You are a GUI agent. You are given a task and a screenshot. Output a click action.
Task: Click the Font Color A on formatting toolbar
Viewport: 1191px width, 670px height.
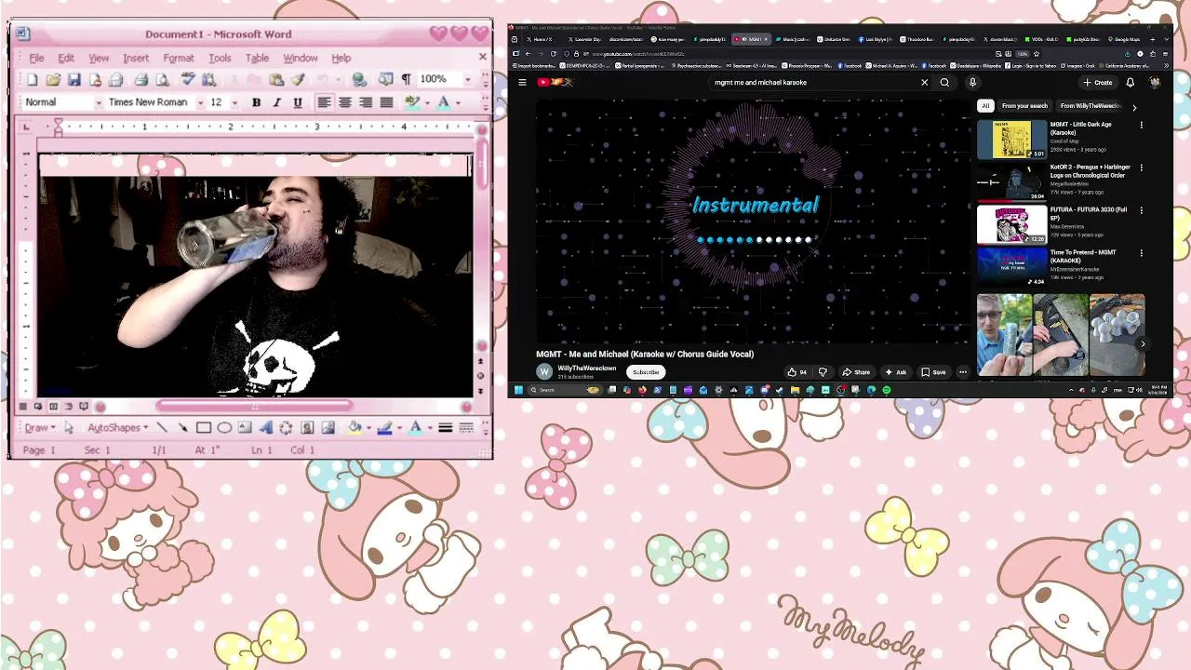[444, 102]
